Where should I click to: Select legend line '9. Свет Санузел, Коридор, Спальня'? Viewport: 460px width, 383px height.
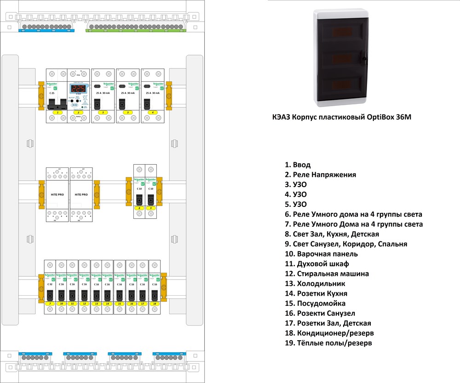click(346, 244)
